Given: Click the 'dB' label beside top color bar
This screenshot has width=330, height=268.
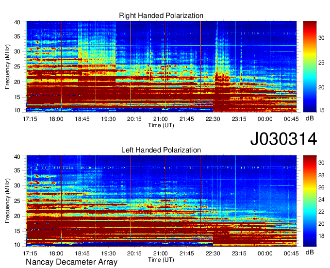Looking at the screenshot, I should 310,118.
